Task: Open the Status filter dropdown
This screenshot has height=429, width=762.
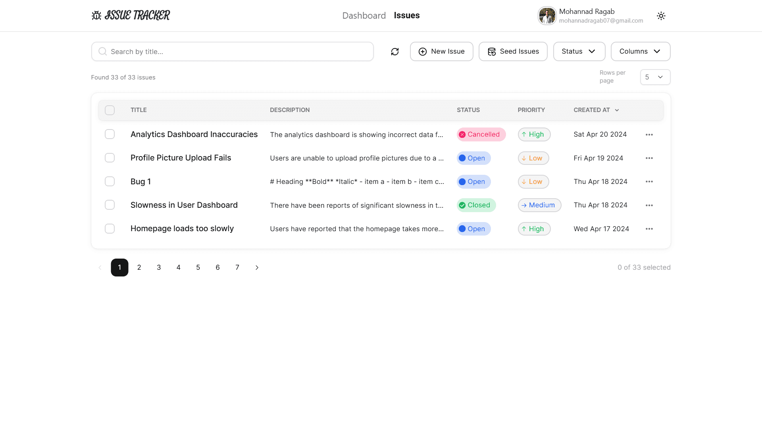Action: (579, 52)
